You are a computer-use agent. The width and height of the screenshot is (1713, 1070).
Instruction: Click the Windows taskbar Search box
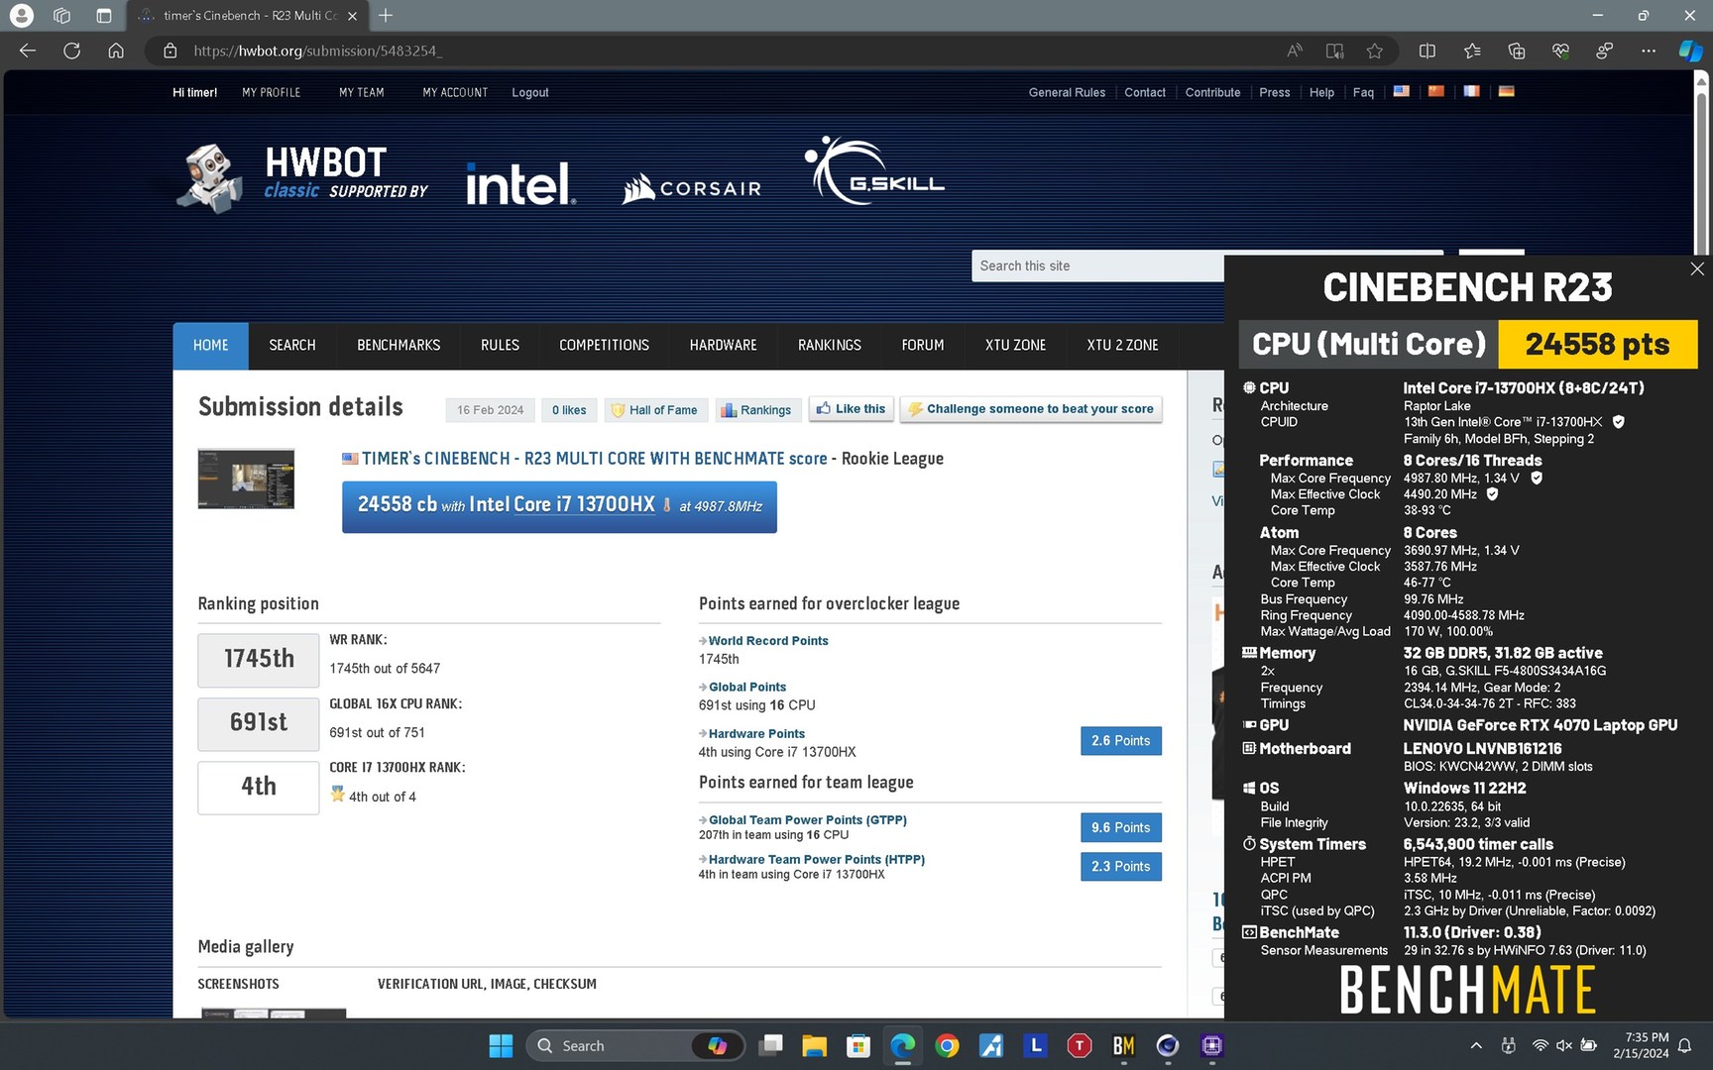coord(636,1045)
